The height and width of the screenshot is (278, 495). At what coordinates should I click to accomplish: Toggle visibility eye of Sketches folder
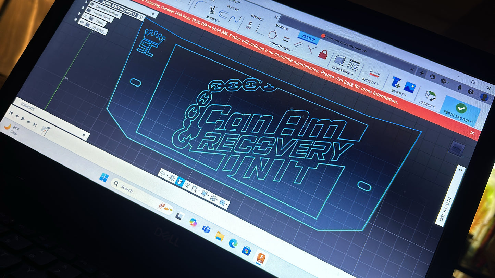tap(82, 22)
